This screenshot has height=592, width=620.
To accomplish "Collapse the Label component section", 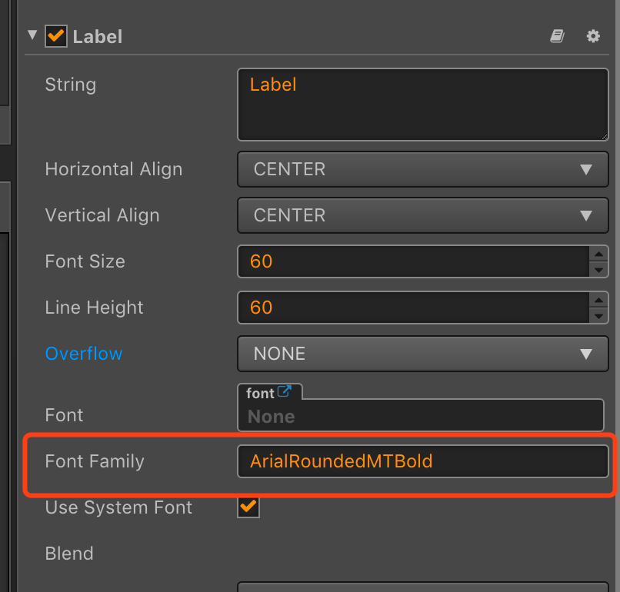I will tap(32, 35).
